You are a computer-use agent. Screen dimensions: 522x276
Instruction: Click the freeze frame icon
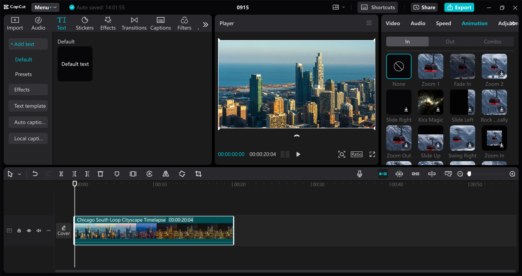pyautogui.click(x=133, y=174)
